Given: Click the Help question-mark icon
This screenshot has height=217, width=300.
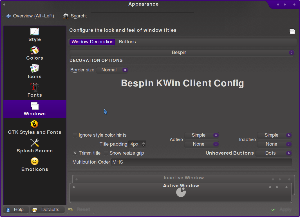Looking at the screenshot, I should [x=8, y=210].
